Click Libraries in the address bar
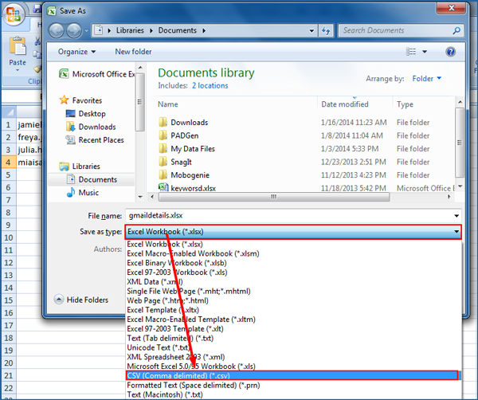 [x=130, y=30]
